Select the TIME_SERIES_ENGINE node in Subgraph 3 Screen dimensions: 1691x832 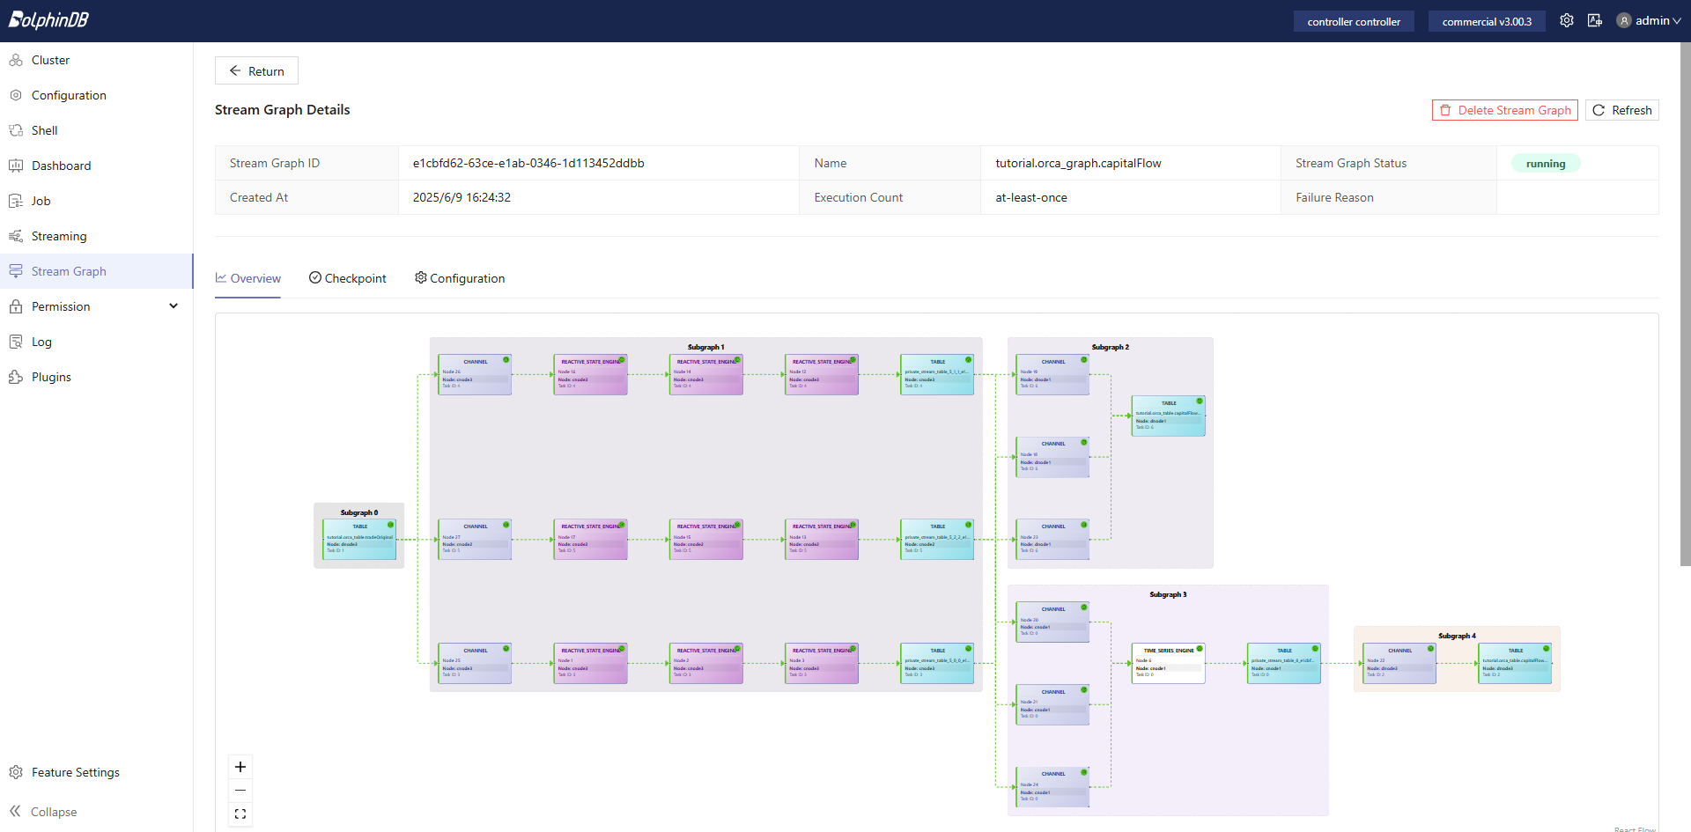point(1168,663)
